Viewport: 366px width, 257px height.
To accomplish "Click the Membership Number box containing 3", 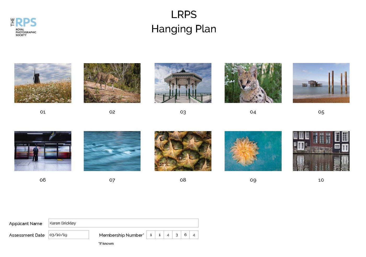I will coord(177,235).
